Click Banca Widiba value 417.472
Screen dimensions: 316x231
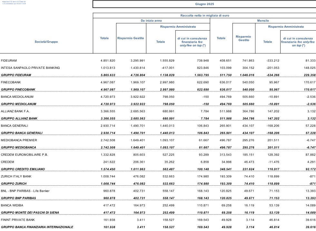[109, 206]
